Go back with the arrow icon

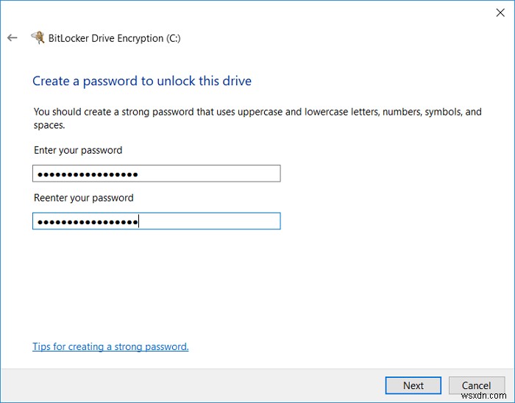pos(13,38)
